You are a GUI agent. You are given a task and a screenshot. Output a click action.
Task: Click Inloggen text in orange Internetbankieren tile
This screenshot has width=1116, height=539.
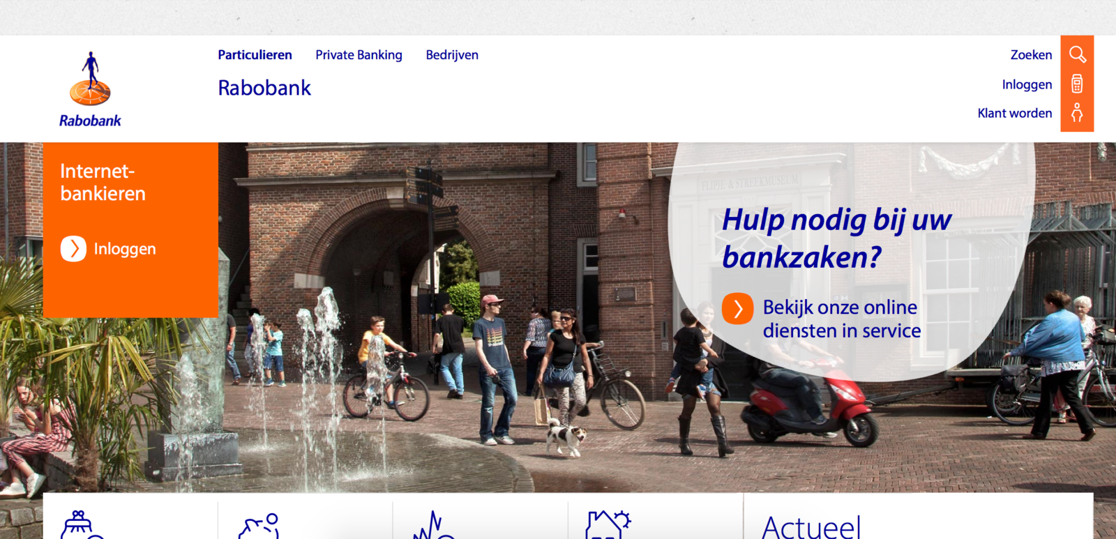125,249
